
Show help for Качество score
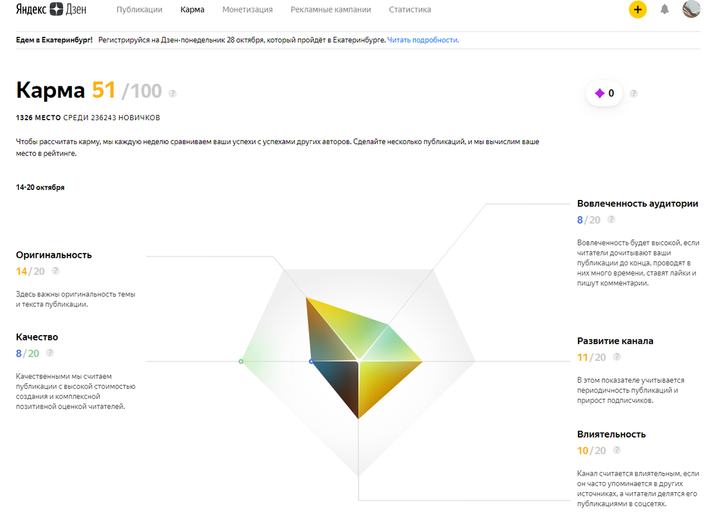50,353
